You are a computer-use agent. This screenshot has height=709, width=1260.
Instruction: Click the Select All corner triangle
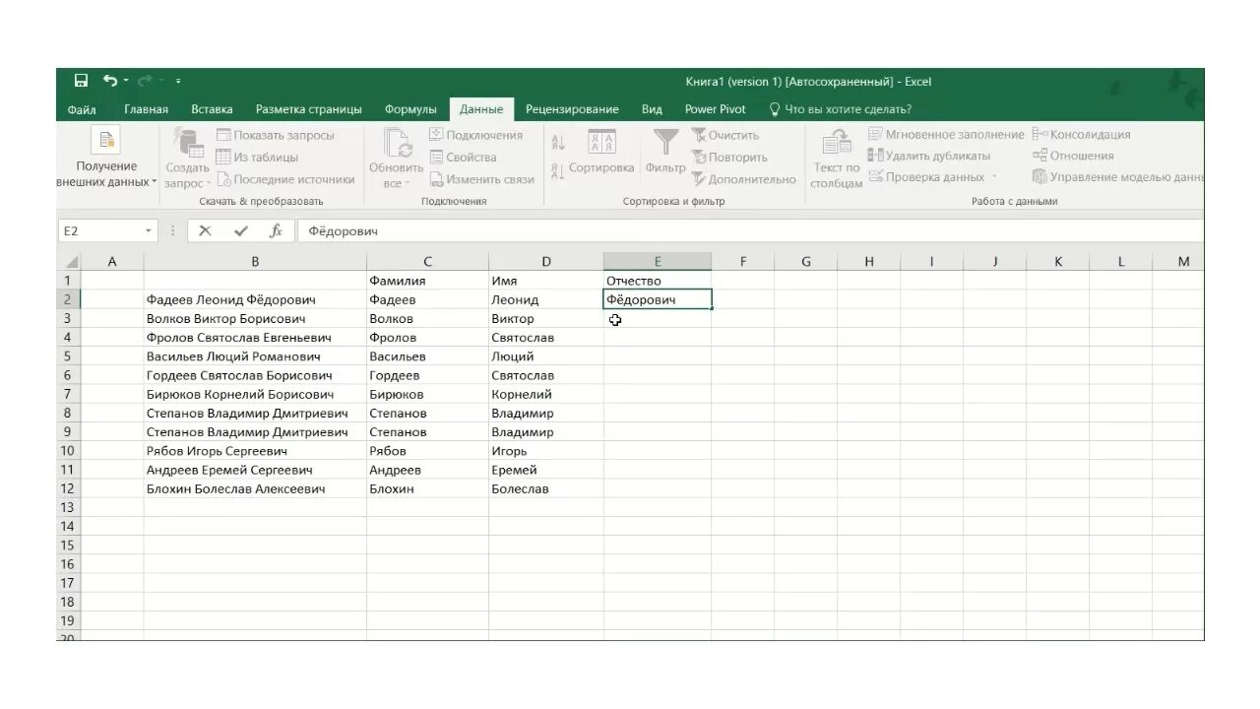click(70, 262)
